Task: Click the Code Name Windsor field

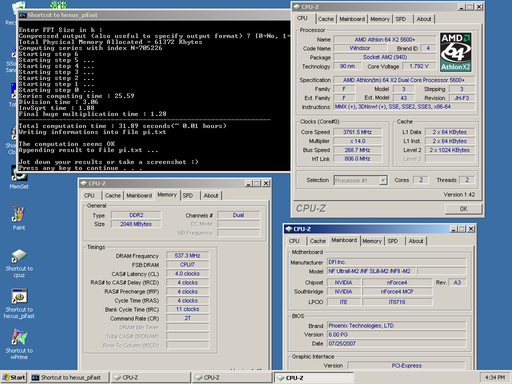Action: (360, 48)
